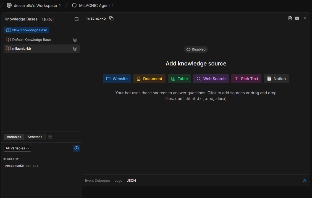Add a Website knowledge source
This screenshot has height=198, width=312.
[x=117, y=79]
